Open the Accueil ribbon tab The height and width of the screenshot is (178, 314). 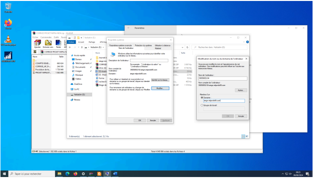pos(81,42)
